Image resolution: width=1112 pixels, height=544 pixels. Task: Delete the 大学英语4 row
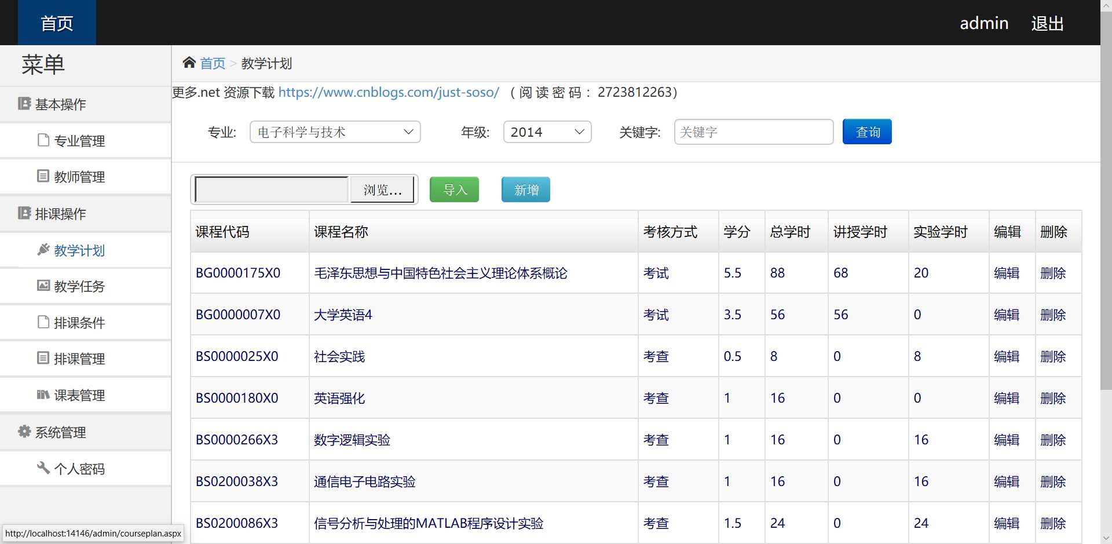(1053, 315)
